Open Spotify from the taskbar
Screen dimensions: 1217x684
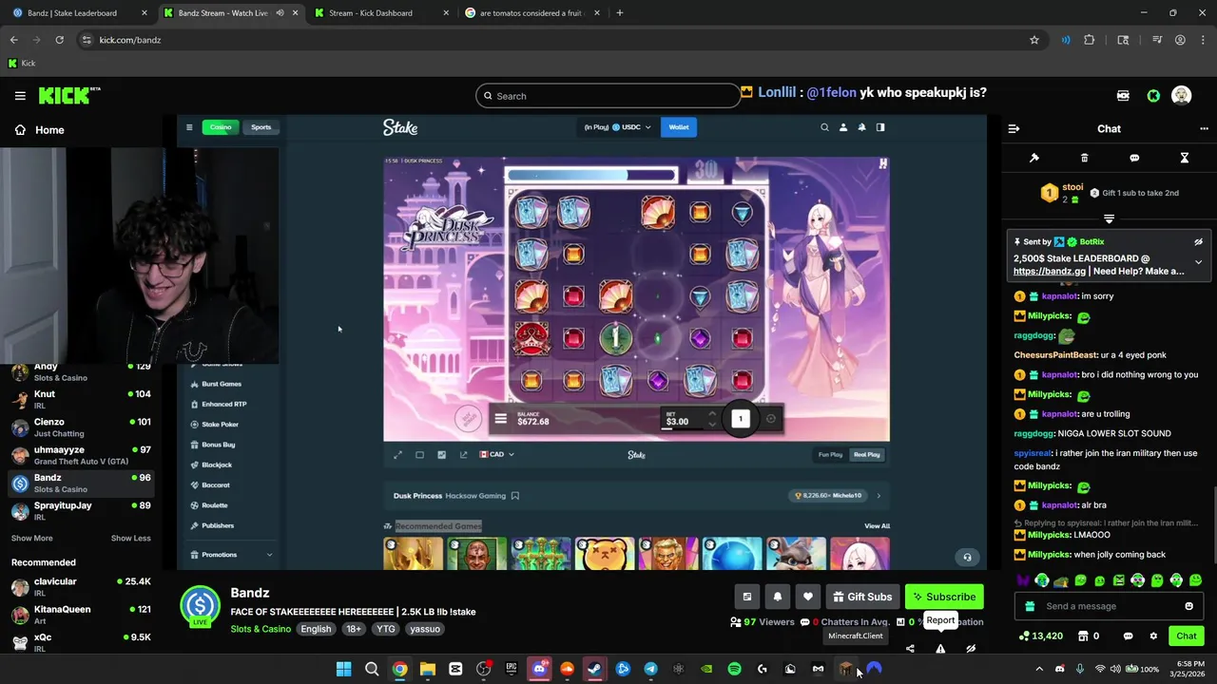pyautogui.click(x=734, y=669)
